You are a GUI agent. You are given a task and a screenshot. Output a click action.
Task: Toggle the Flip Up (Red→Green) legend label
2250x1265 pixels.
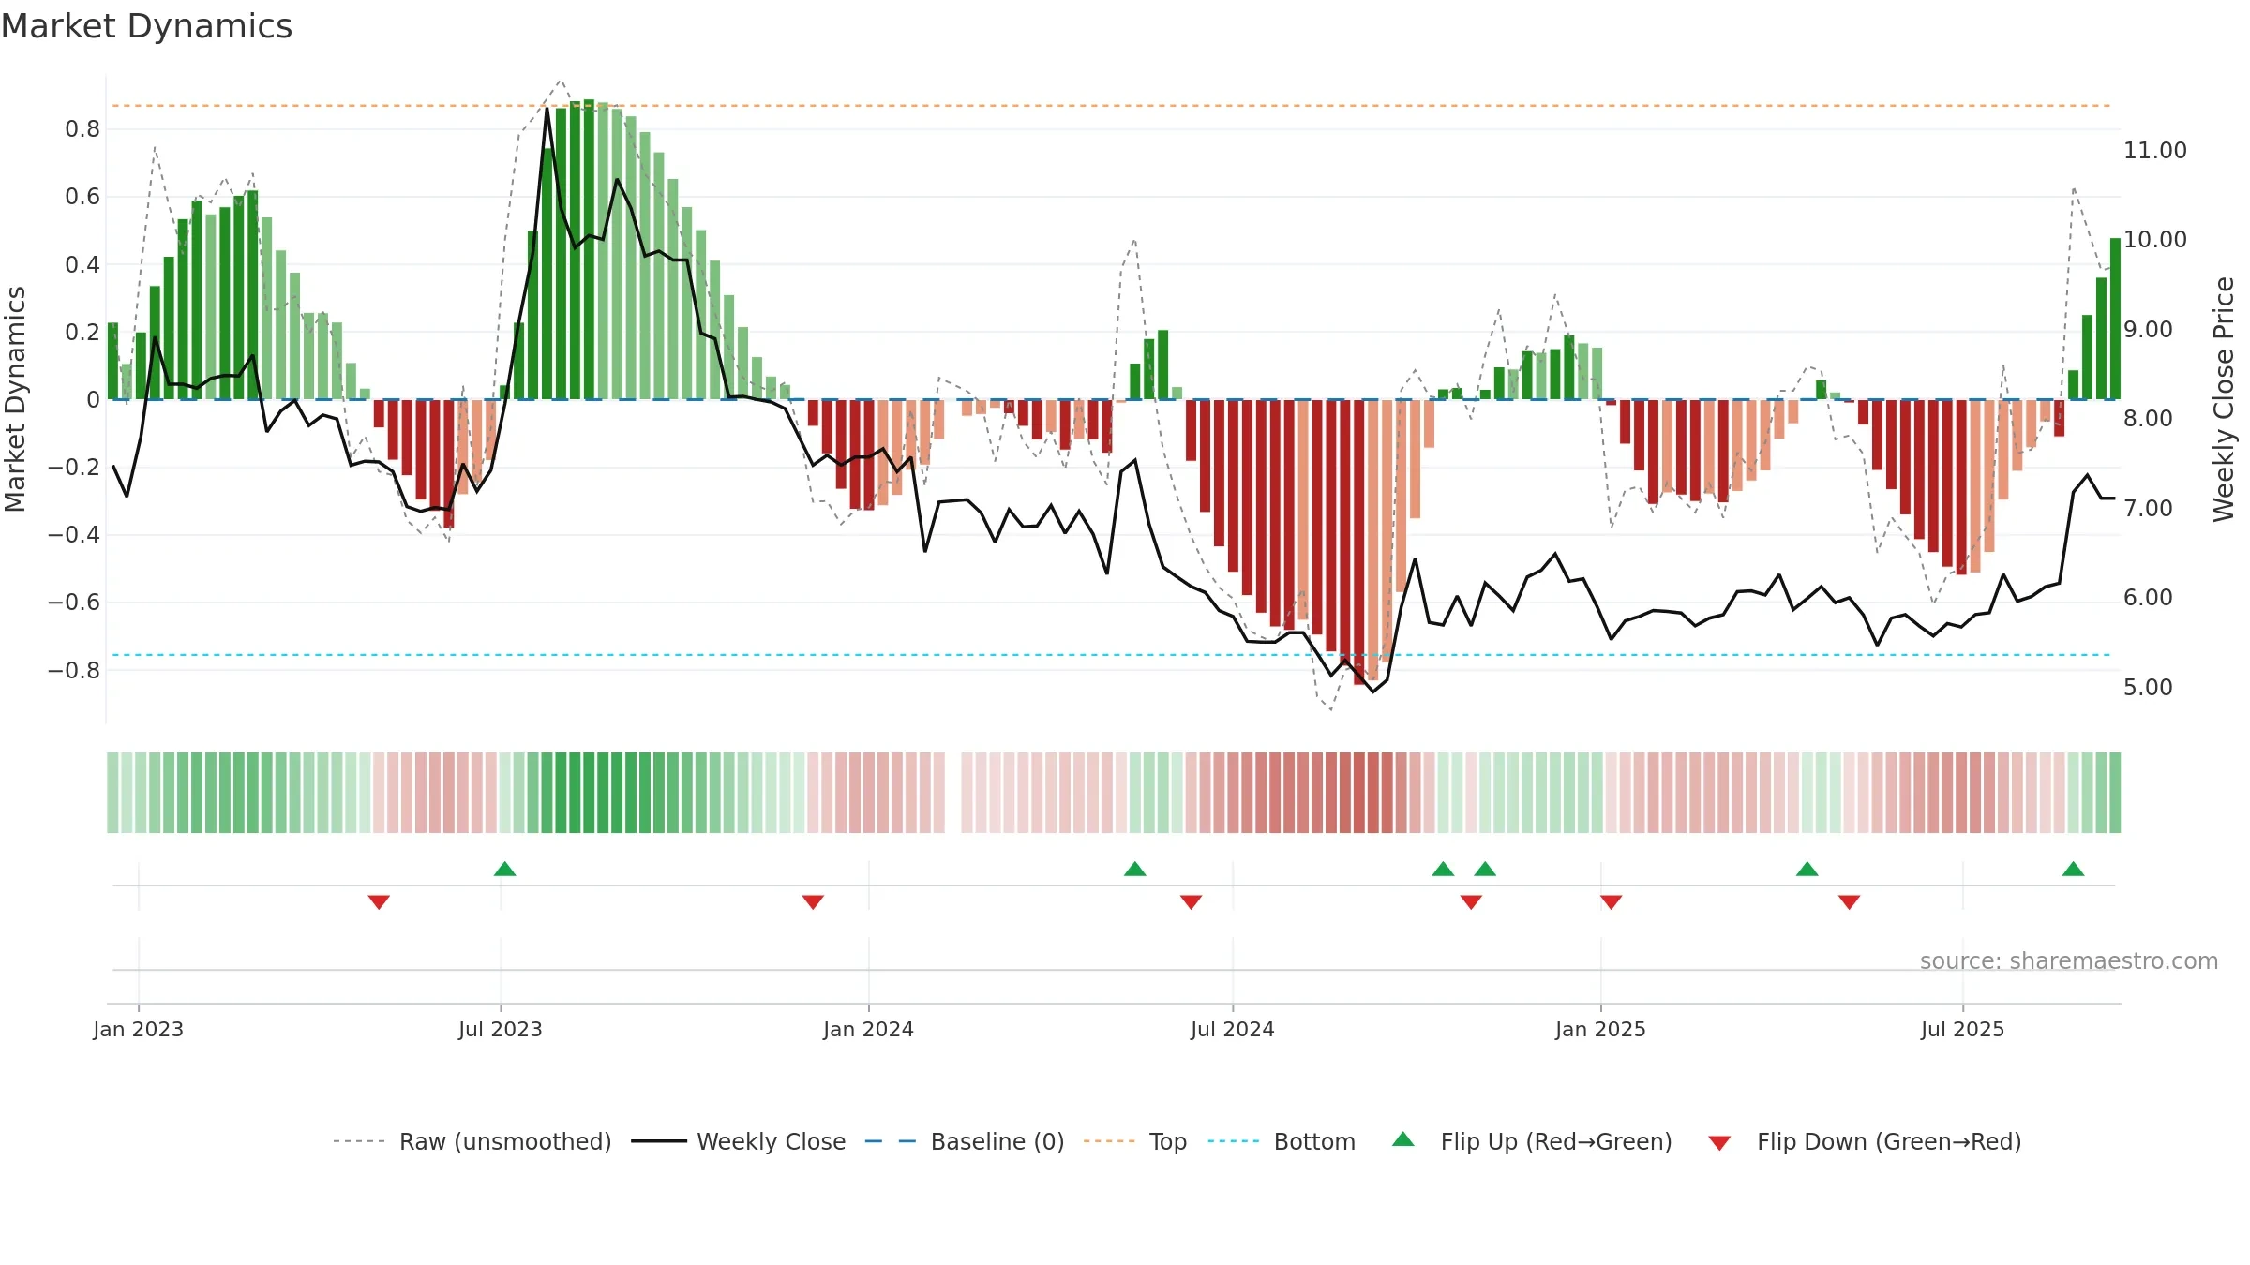[1556, 1141]
